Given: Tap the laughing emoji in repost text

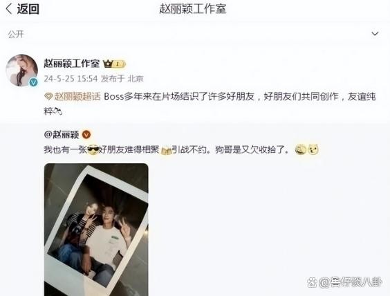Looking at the screenshot, I should [301, 150].
